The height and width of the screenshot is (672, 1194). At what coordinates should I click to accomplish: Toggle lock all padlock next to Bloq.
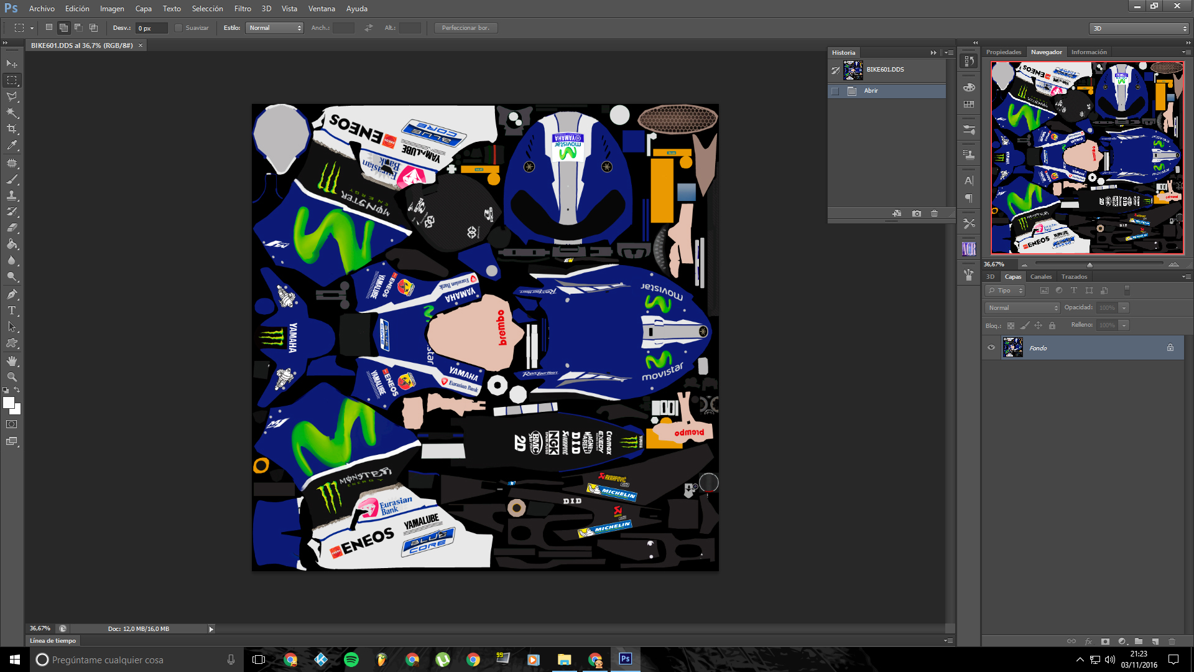(x=1052, y=325)
